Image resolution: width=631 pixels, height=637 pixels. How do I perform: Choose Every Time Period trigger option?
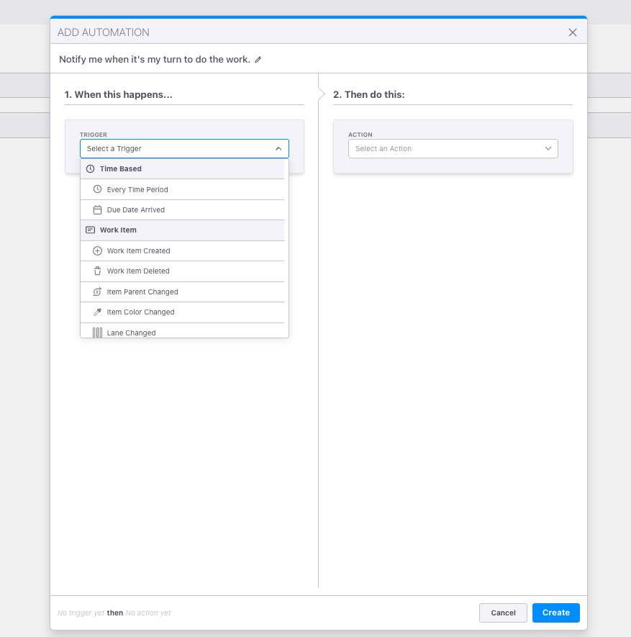tap(137, 190)
